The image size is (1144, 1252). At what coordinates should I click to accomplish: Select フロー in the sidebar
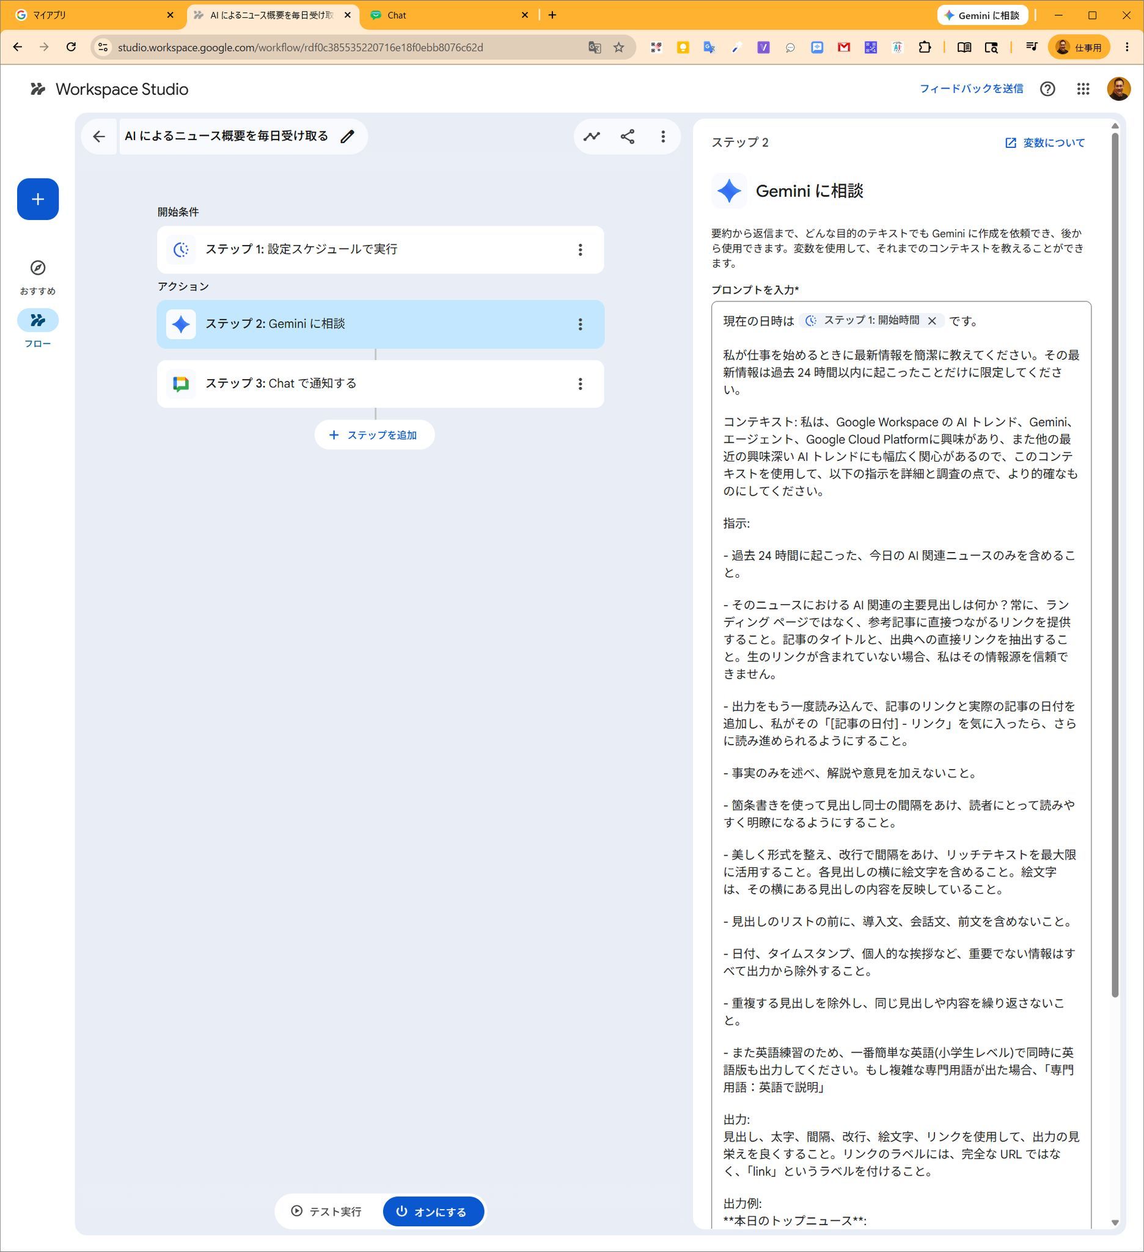38,328
